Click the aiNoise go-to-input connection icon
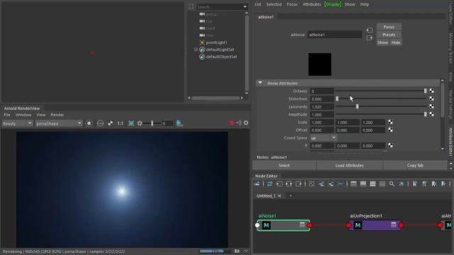454x255 pixels. 370,30
